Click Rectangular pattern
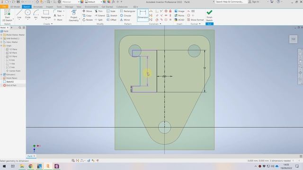Image resolution: width=303 pixels, height=170 pixels. coord(127,11)
